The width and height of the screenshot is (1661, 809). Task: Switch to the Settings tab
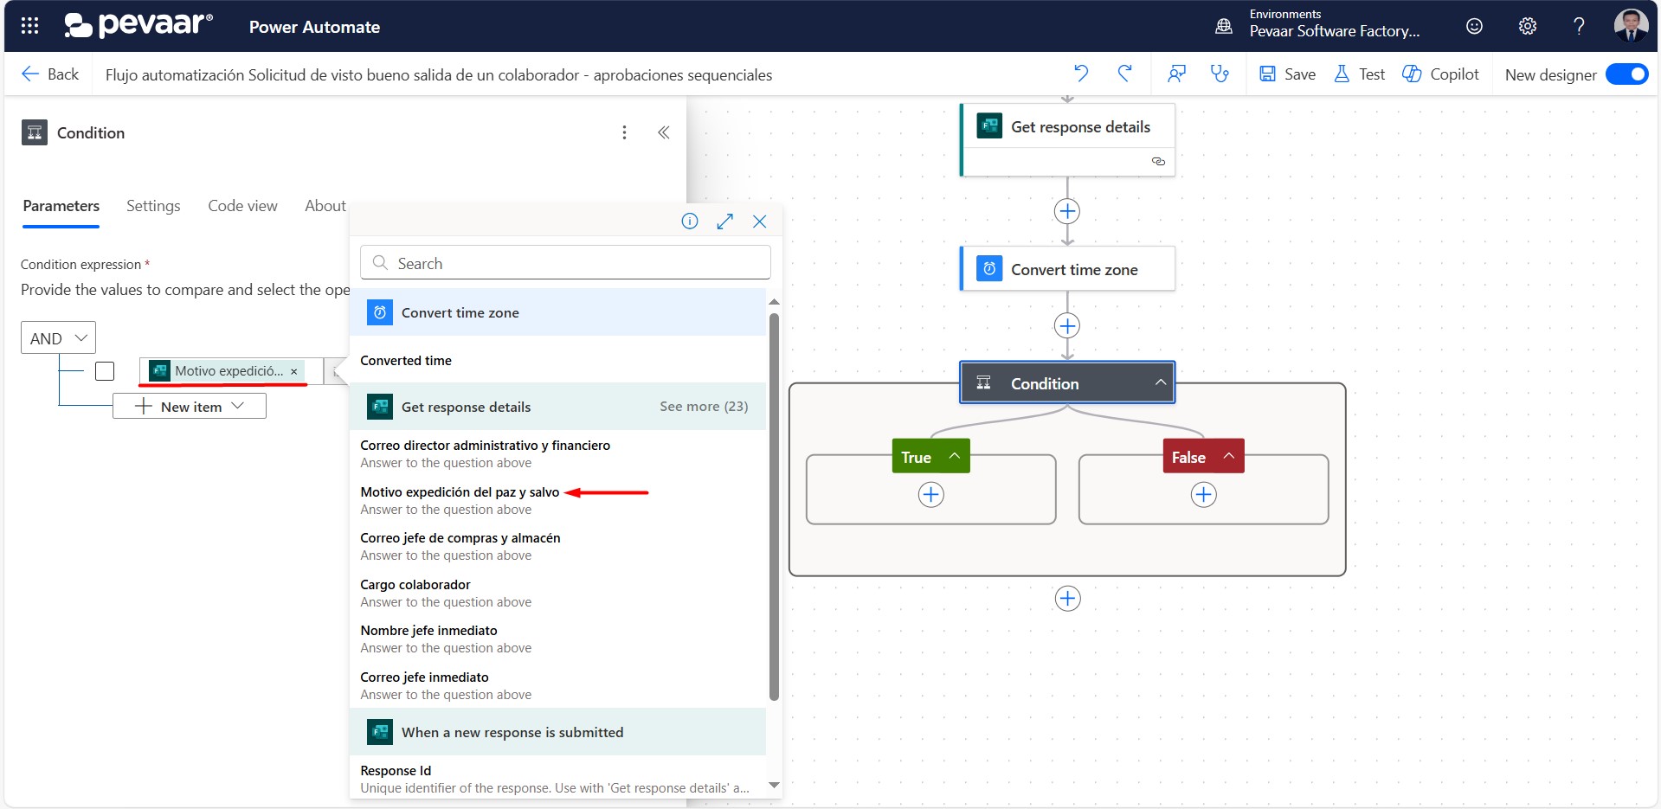[x=153, y=206]
